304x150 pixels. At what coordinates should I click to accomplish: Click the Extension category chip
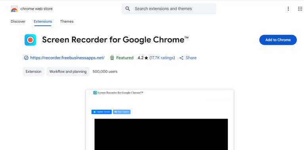[x=34, y=72]
